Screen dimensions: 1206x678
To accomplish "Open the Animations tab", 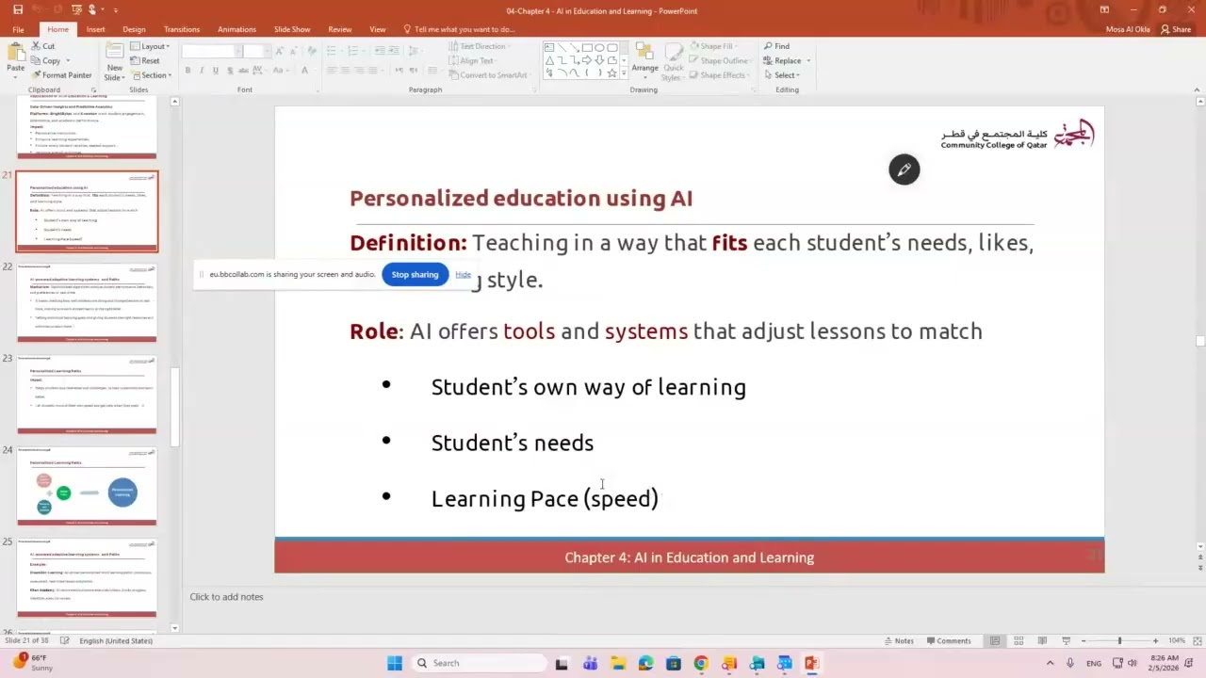I will point(236,29).
